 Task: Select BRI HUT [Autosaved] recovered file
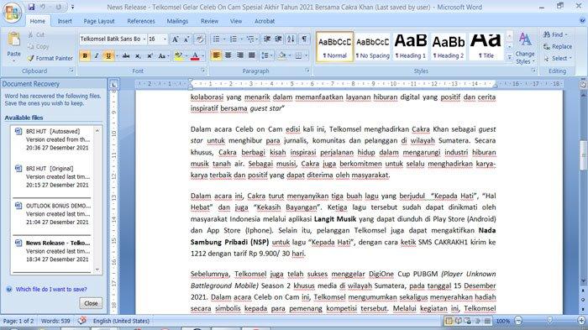coord(52,139)
